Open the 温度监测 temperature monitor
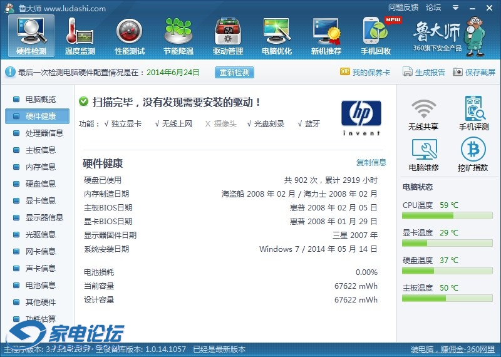Viewport: 501px width, 357px height. coord(80,36)
